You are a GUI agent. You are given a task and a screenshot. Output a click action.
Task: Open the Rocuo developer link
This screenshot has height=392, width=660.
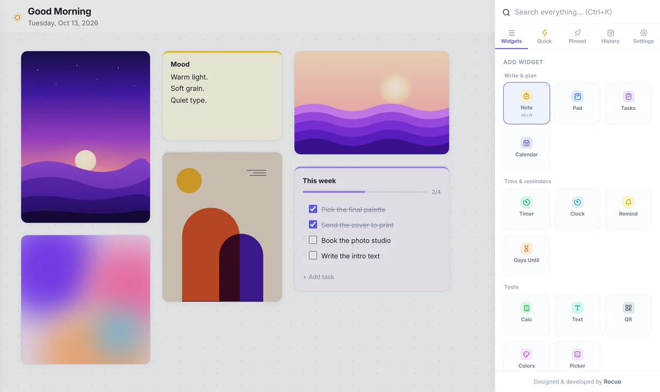point(613,382)
